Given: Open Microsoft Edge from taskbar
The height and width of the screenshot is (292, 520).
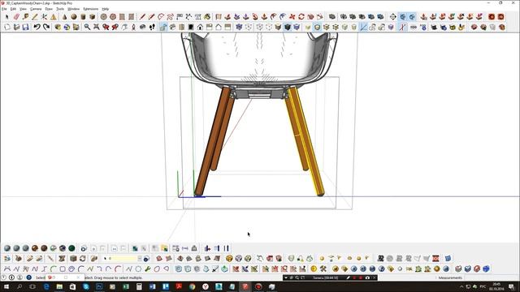Looking at the screenshot, I should pyautogui.click(x=46, y=286).
